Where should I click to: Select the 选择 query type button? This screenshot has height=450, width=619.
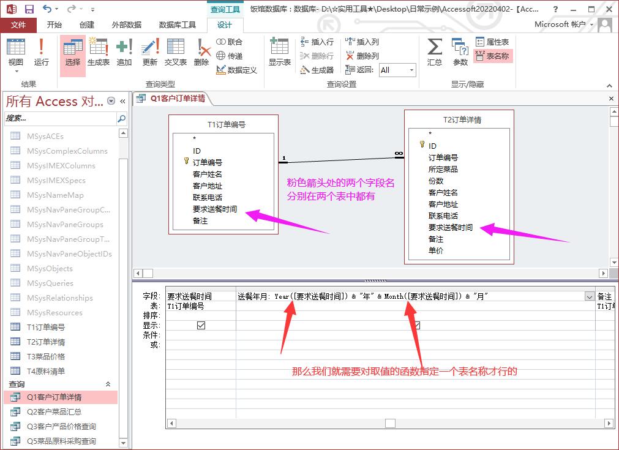click(x=73, y=55)
